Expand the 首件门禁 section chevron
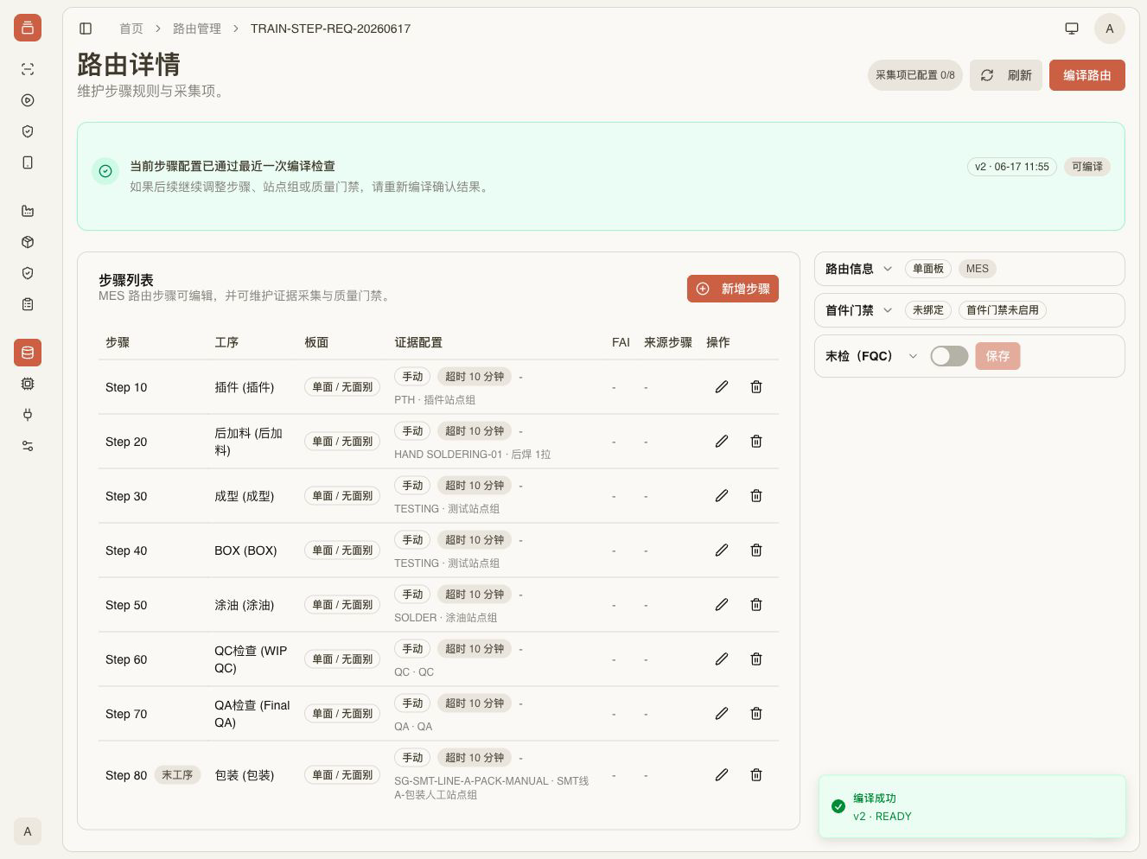Image resolution: width=1147 pixels, height=859 pixels. [x=888, y=310]
